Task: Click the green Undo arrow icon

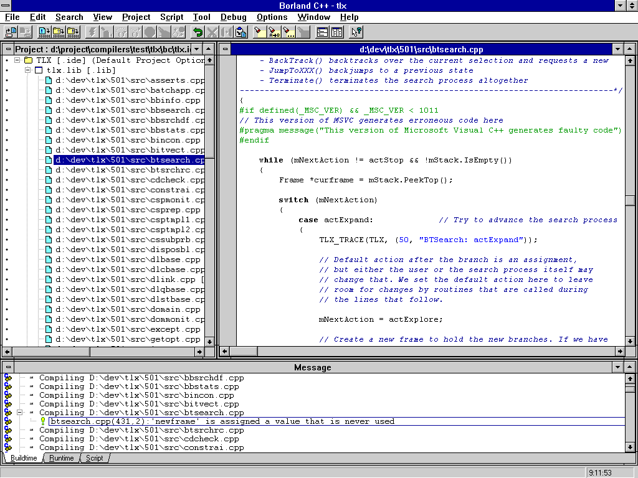Action: [x=198, y=32]
